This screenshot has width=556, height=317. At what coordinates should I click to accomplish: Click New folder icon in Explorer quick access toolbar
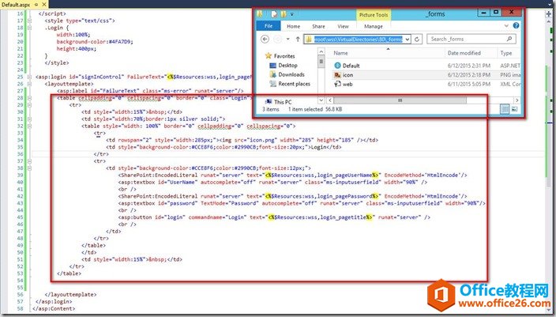(x=284, y=14)
